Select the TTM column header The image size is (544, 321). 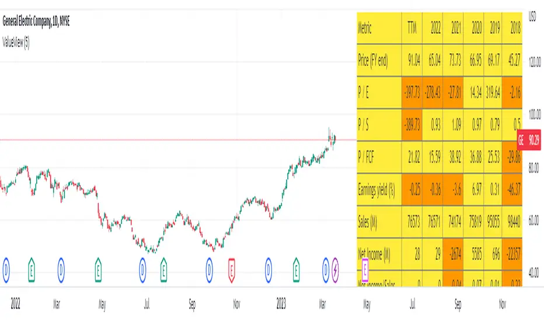412,27
